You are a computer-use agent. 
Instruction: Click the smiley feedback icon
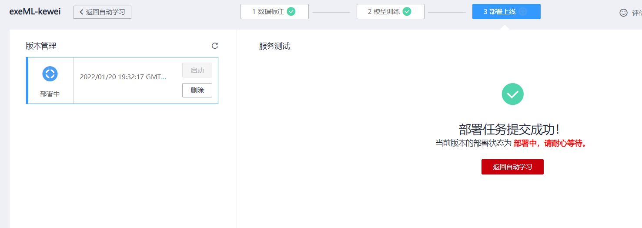pos(623,13)
